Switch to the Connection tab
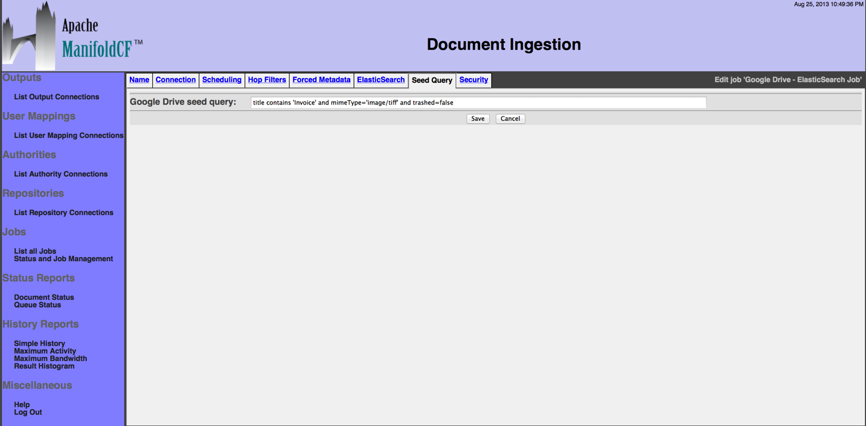This screenshot has height=426, width=866. pos(176,80)
